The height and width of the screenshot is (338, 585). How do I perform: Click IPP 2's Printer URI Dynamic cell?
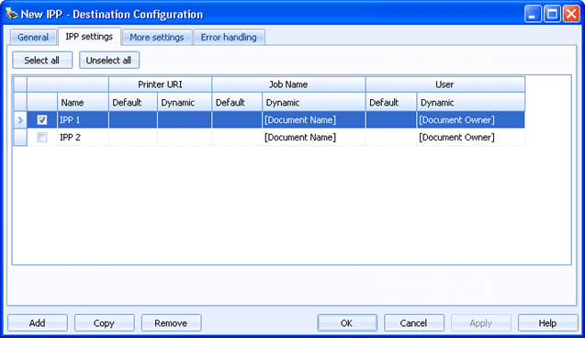click(x=185, y=137)
